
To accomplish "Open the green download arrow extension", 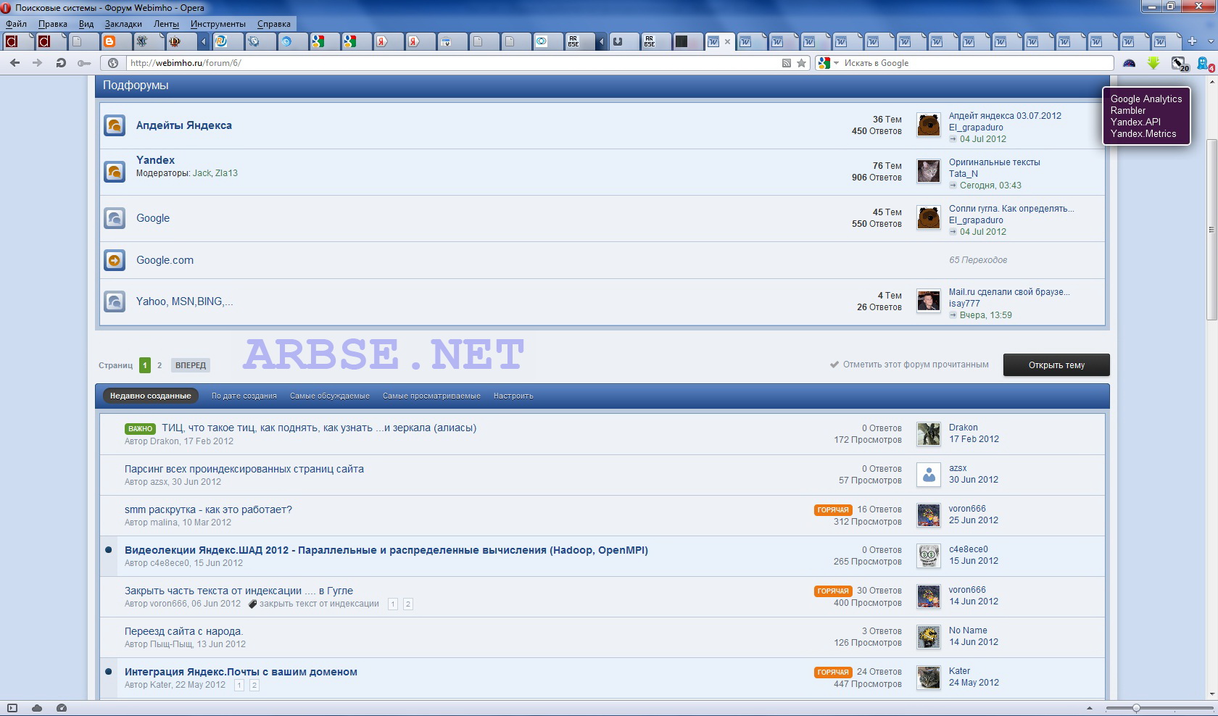I will [x=1153, y=63].
